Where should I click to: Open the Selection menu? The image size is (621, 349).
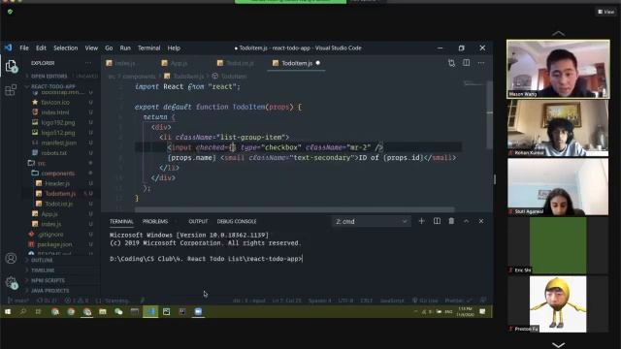(66, 48)
